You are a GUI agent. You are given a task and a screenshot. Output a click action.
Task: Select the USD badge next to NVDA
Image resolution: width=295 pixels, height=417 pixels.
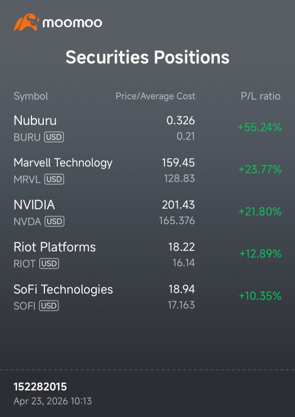click(x=55, y=222)
